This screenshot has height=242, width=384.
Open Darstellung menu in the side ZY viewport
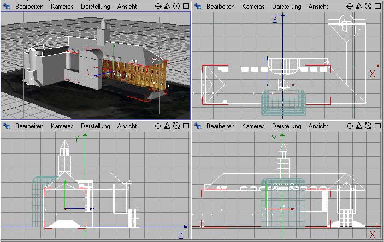click(x=96, y=126)
